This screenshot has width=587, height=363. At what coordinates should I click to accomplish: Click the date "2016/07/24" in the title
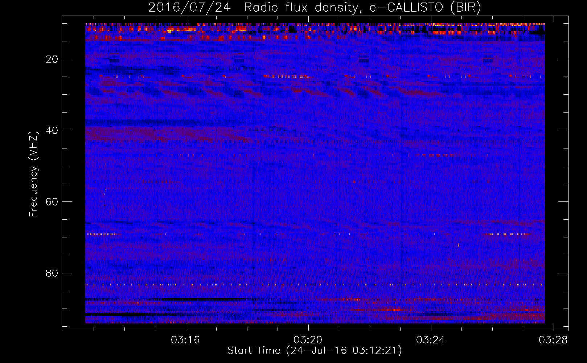coord(189,8)
